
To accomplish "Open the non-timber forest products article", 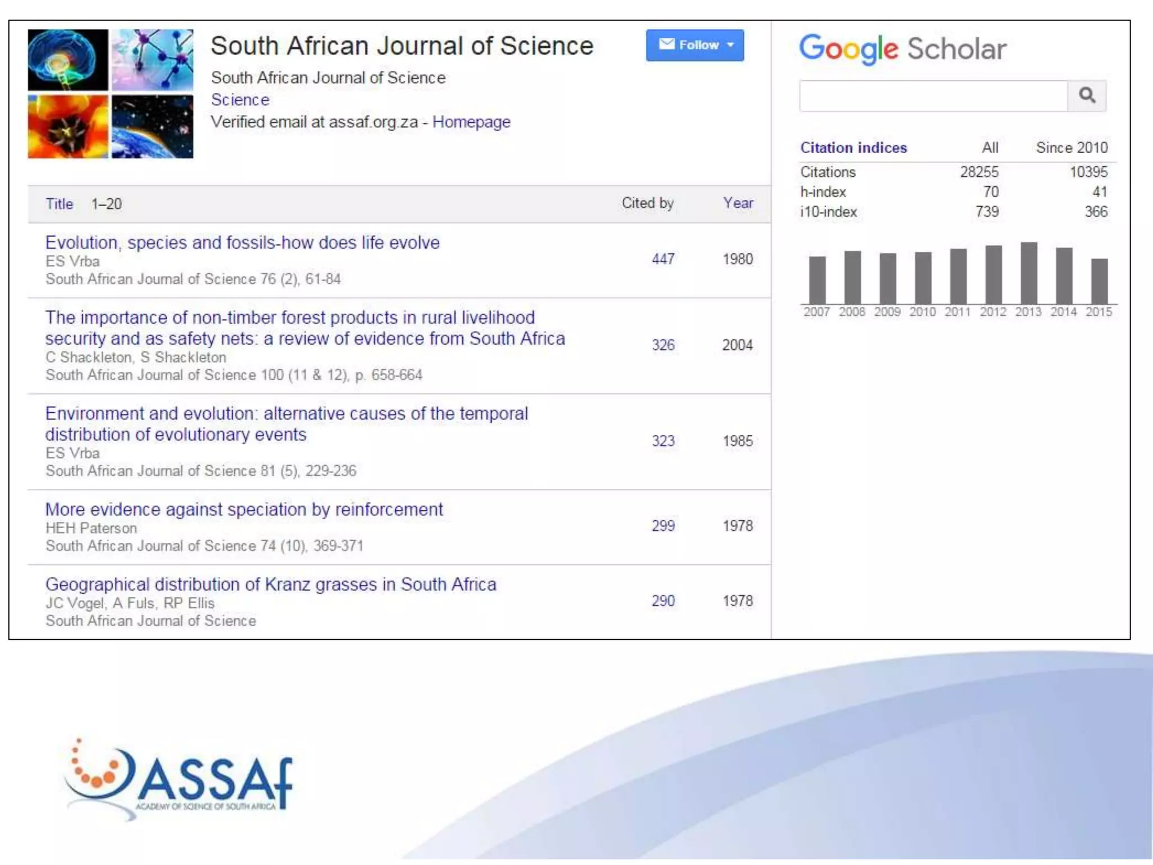I will tap(305, 328).
